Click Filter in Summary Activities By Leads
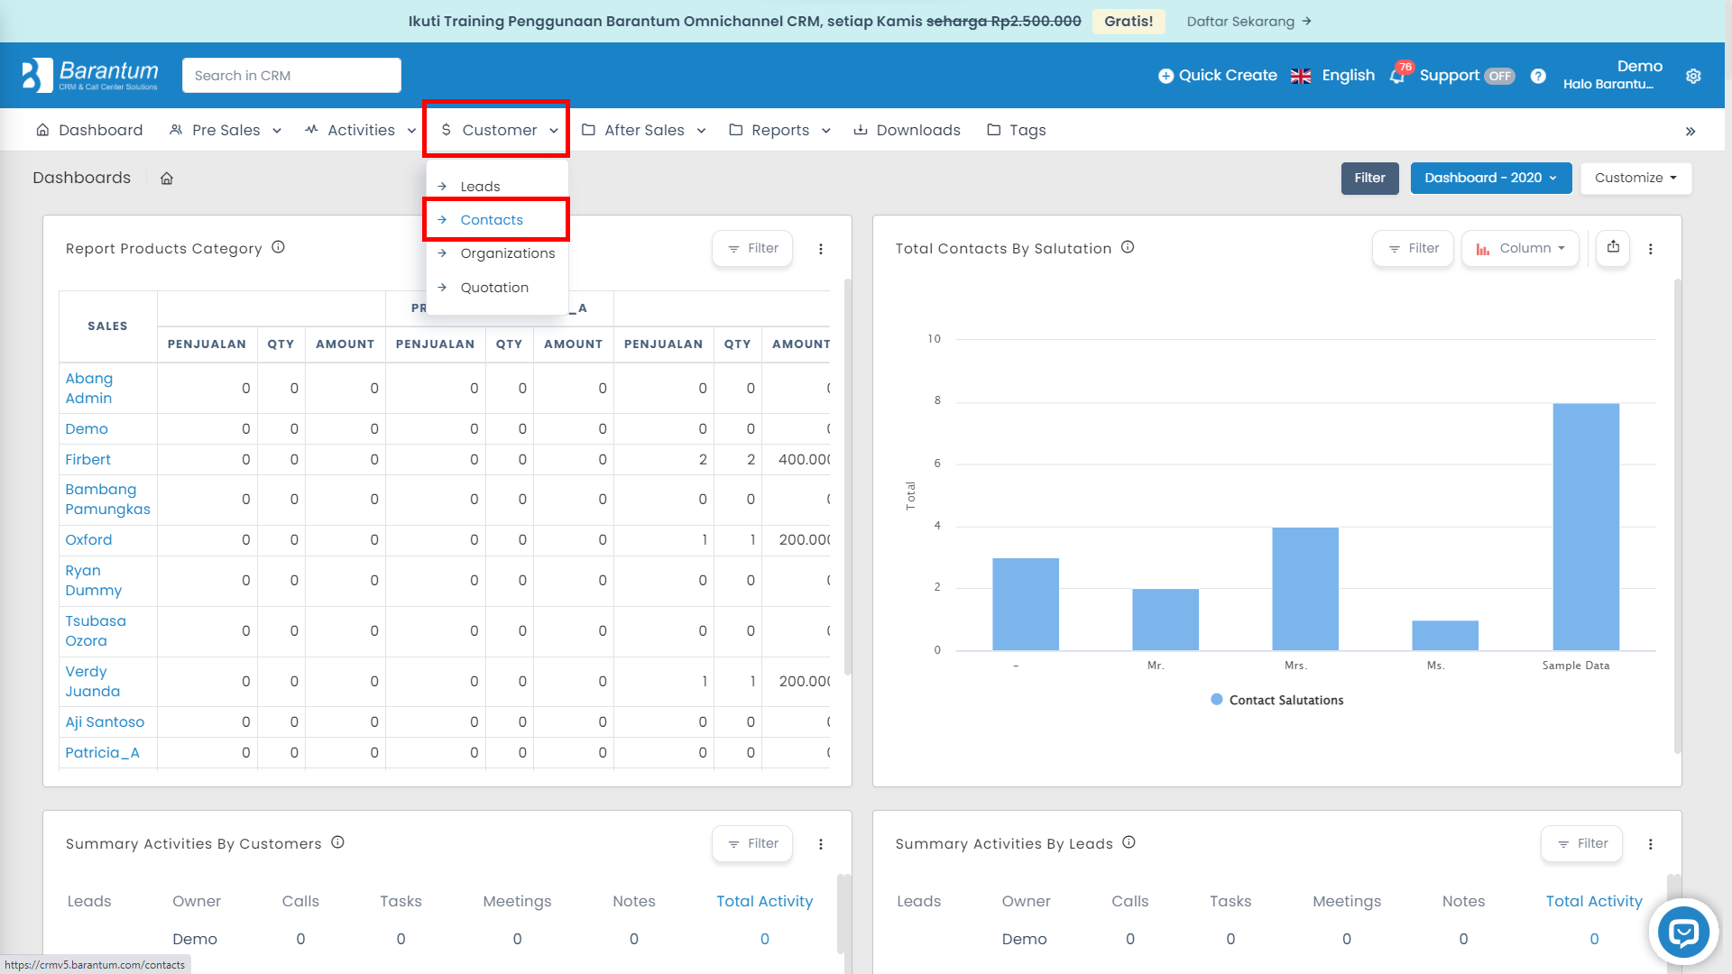1732x974 pixels. [x=1581, y=843]
